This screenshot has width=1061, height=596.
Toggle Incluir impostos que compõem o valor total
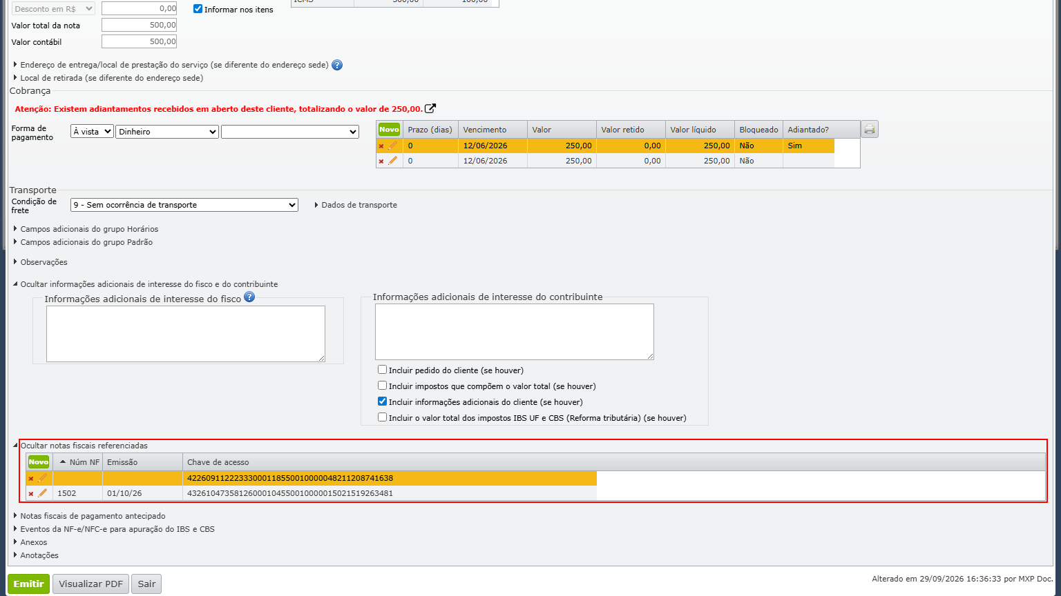click(382, 386)
